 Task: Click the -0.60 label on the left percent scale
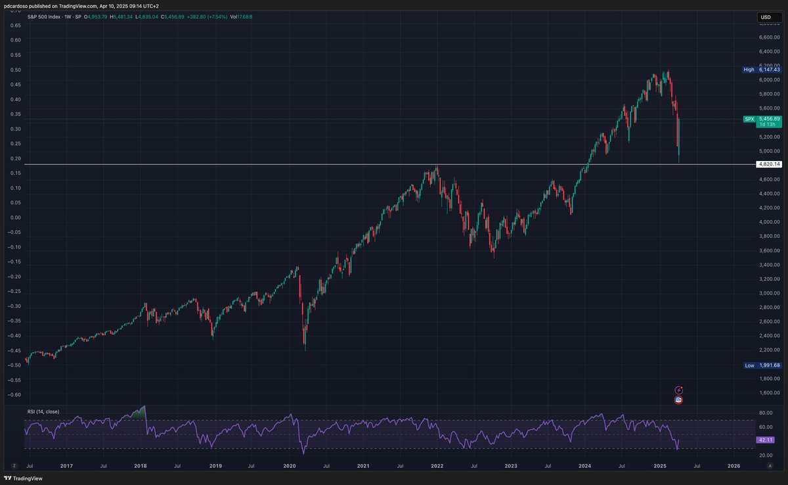[14, 395]
